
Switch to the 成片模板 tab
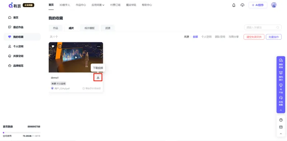(x=89, y=28)
